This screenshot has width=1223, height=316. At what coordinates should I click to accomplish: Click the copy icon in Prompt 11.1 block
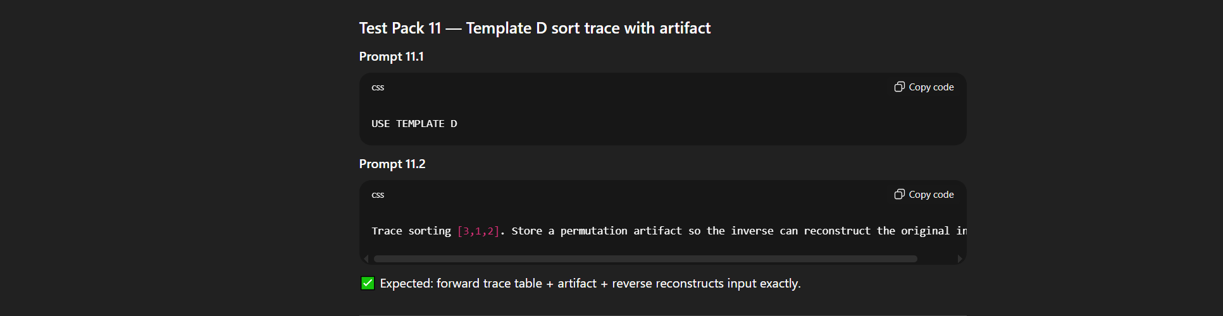click(x=899, y=87)
